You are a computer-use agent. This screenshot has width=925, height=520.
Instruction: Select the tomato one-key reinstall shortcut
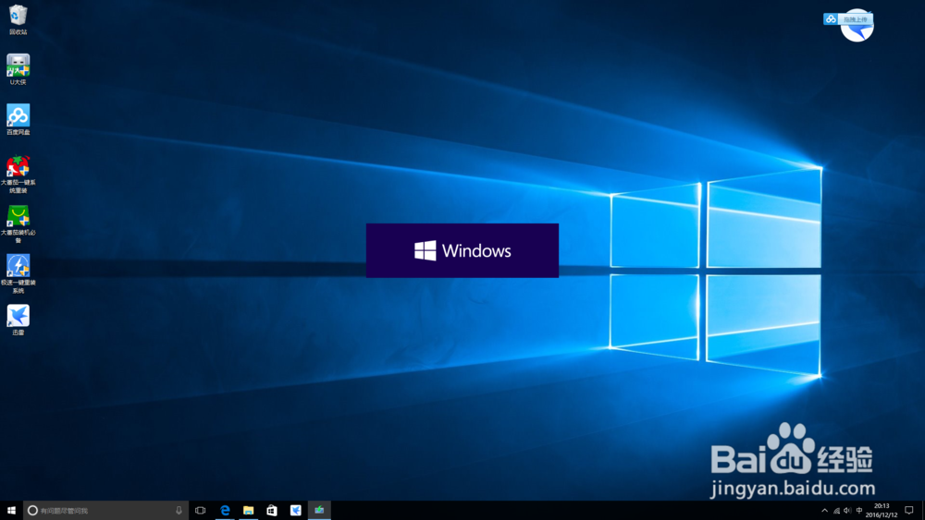pyautogui.click(x=18, y=174)
